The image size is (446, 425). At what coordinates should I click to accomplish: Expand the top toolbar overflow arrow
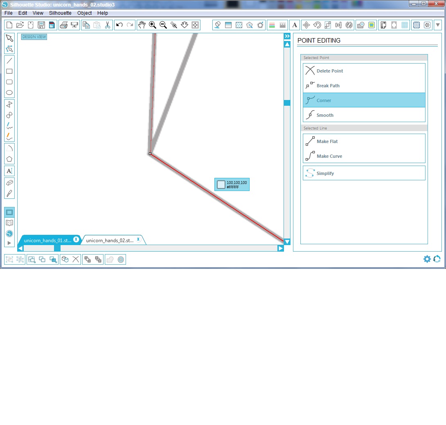438,25
